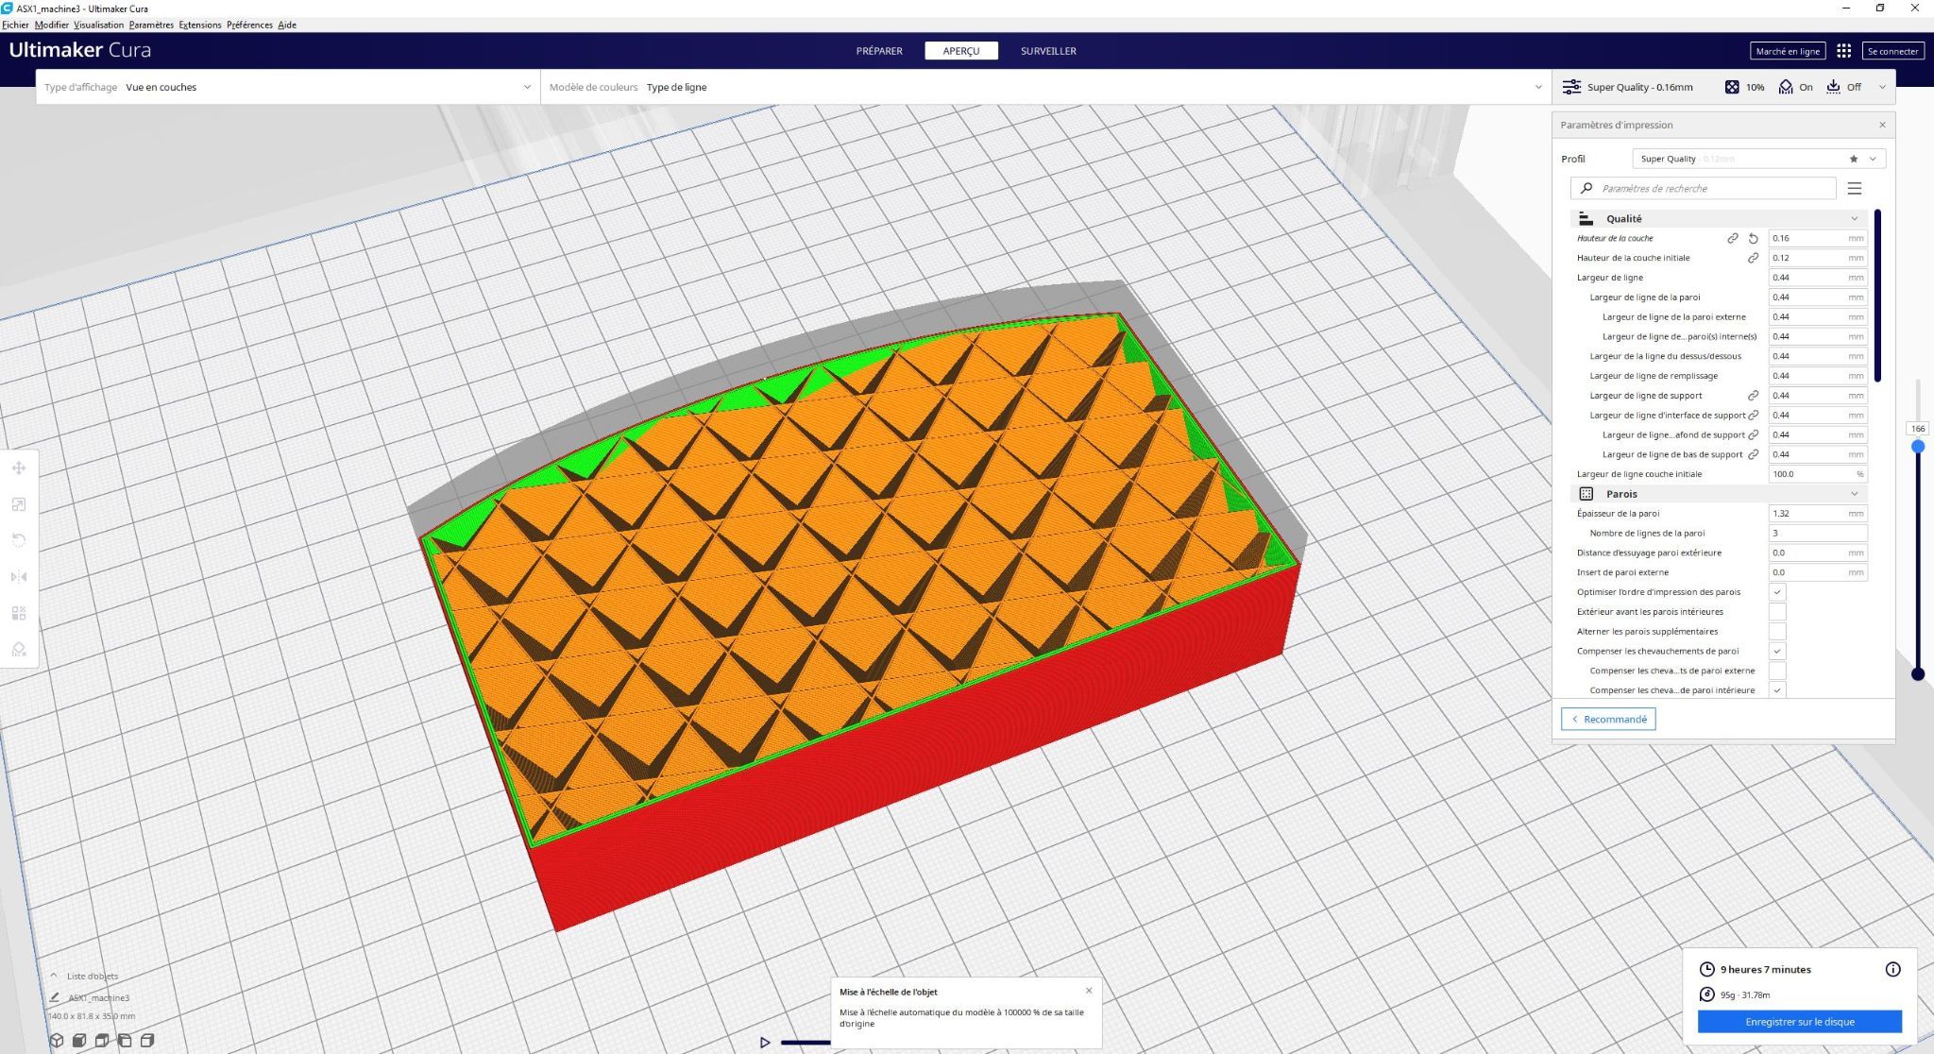Select the Scale tool in left toolbar
This screenshot has width=1934, height=1054.
[x=19, y=504]
